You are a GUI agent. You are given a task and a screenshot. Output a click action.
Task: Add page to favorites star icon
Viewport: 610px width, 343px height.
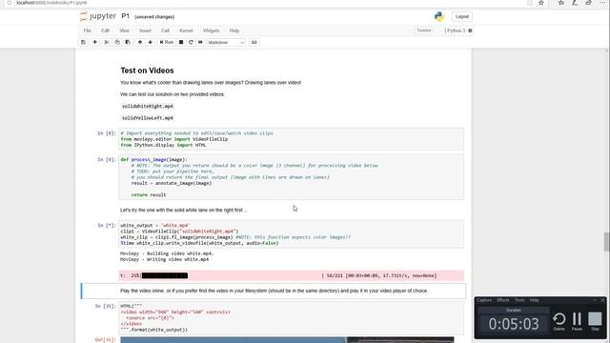pos(541,3)
